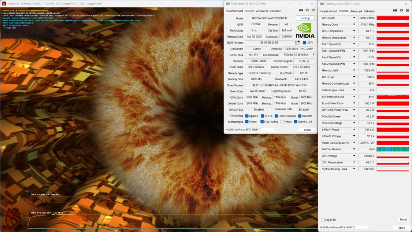Expand the GPU Temperature sensor dropdown
The width and height of the screenshot is (412, 232).
pos(354,31)
